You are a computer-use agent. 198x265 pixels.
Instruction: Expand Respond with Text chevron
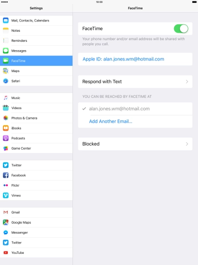(x=187, y=82)
